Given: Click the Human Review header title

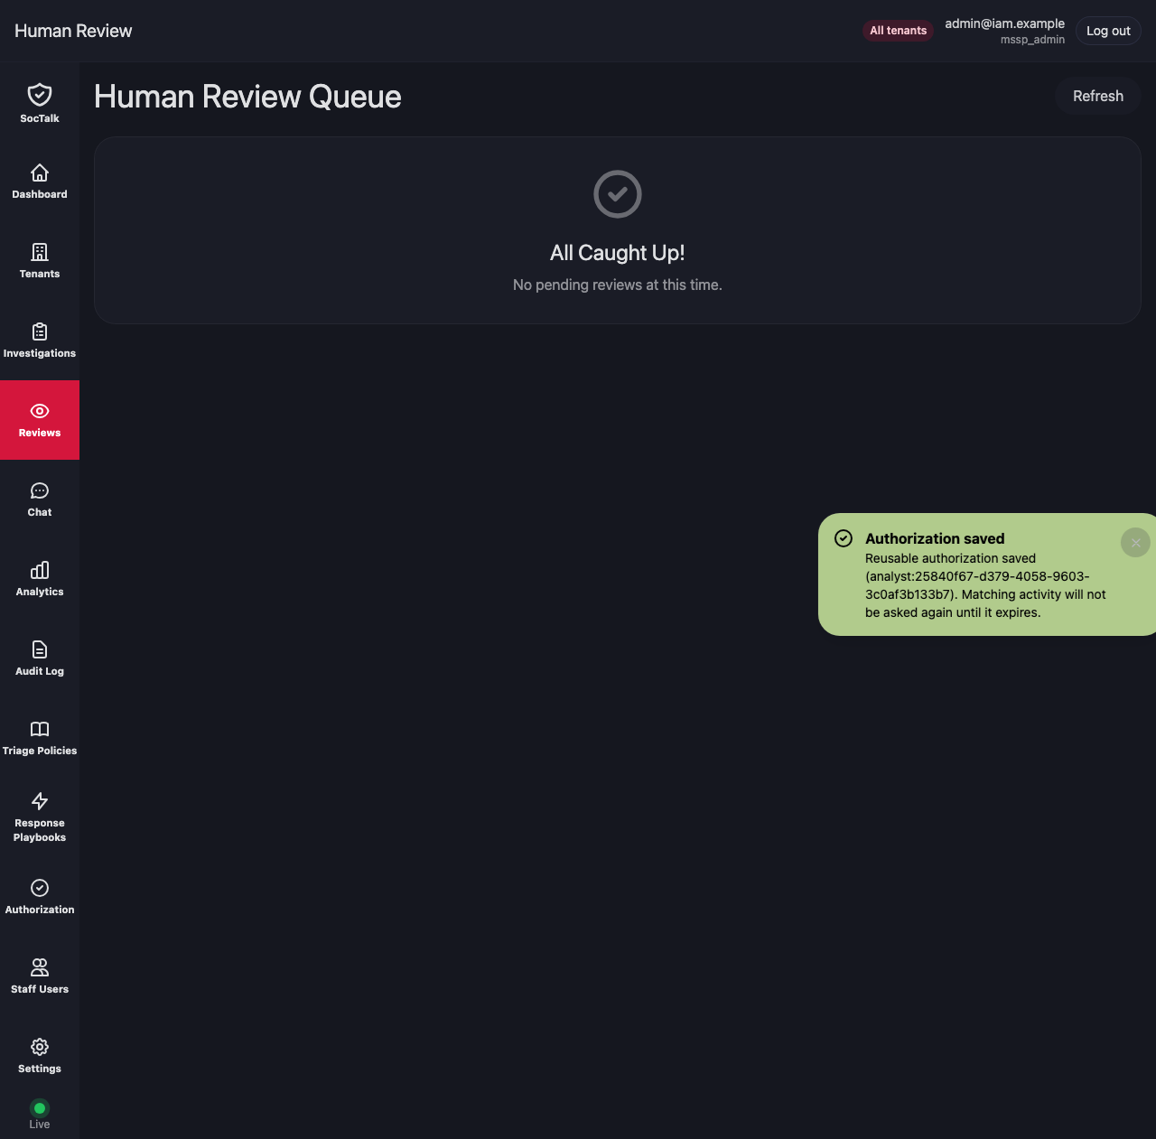Looking at the screenshot, I should tap(73, 31).
